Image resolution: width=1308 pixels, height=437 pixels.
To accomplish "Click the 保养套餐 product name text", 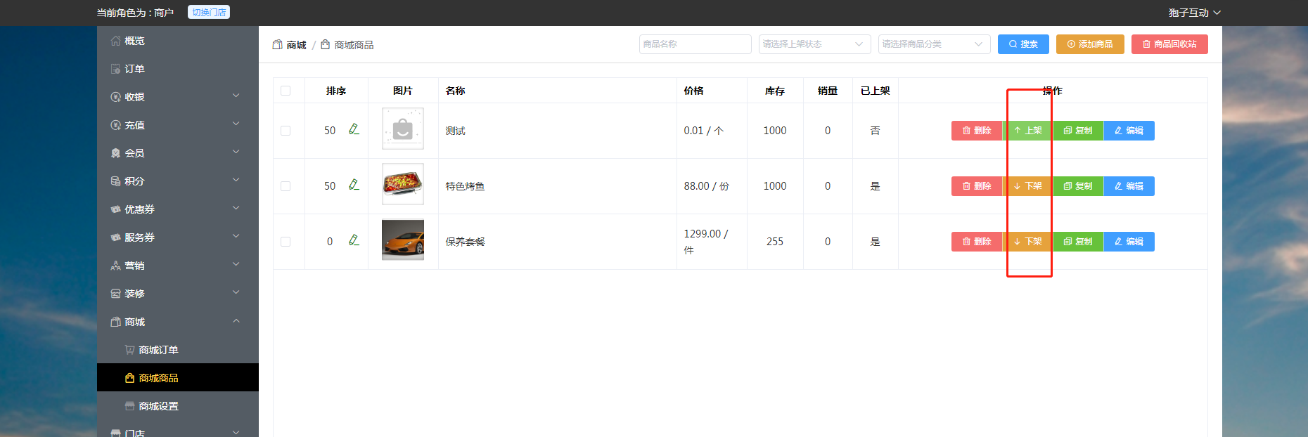I will [465, 242].
